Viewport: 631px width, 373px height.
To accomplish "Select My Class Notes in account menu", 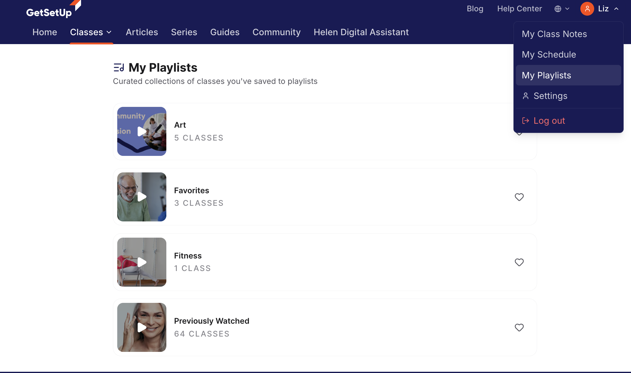I will [568, 34].
